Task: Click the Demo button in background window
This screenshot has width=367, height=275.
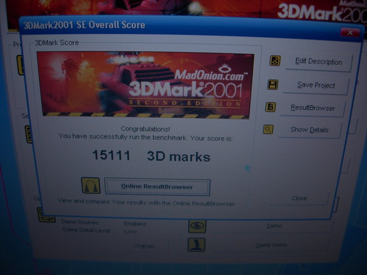Action: tap(274, 226)
